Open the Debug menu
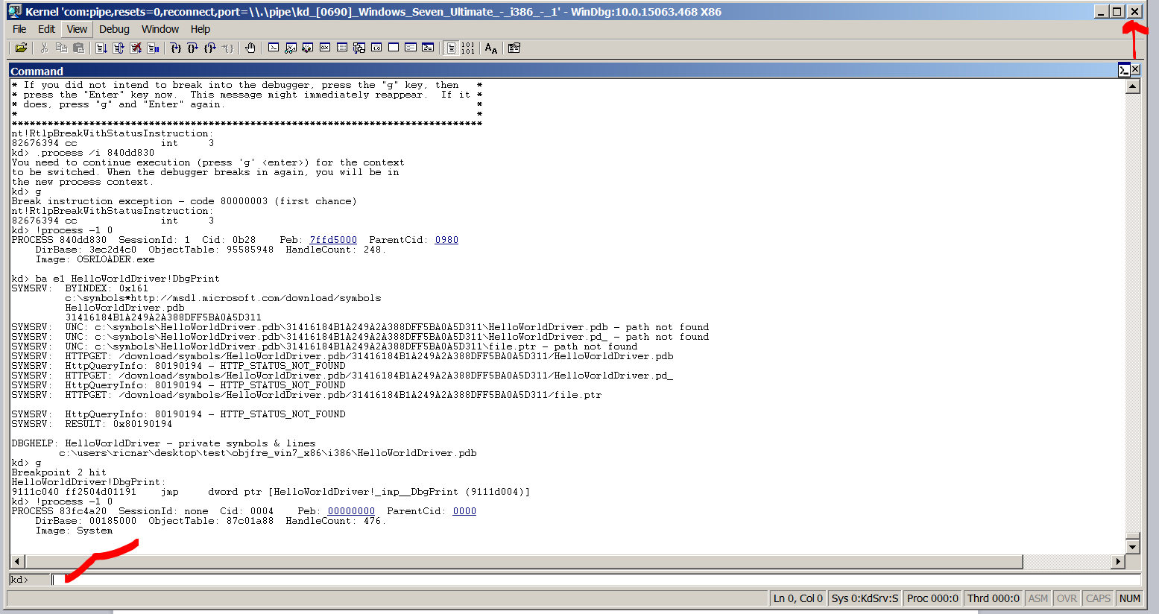Viewport: 1159px width, 614px height. click(x=114, y=29)
